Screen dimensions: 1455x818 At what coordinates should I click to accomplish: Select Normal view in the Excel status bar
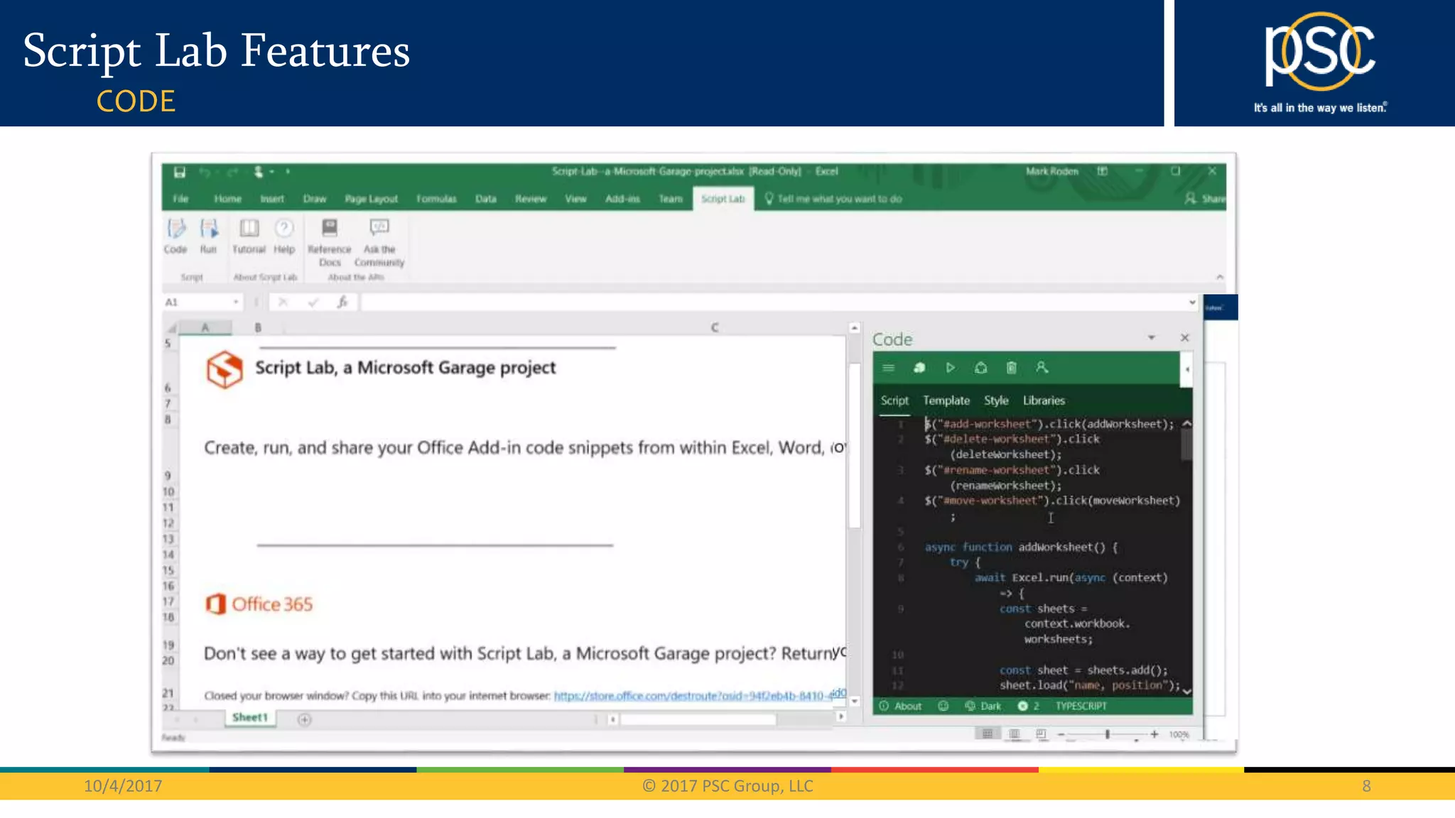coord(987,734)
